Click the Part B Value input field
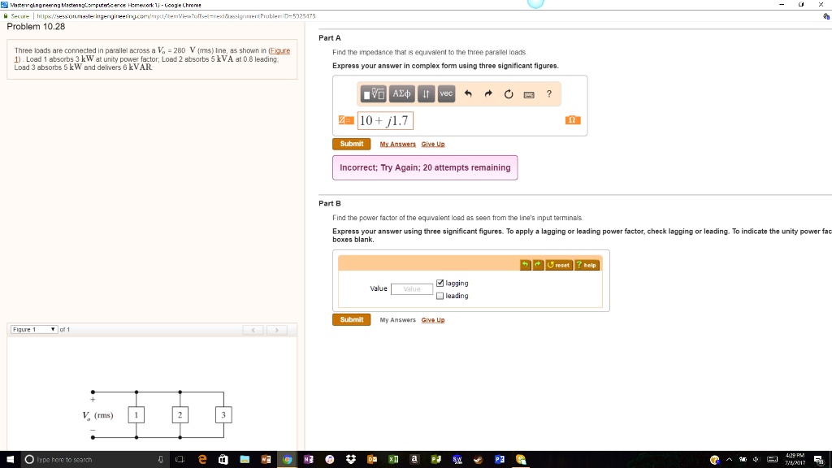Screen dimensions: 832x468 [412, 288]
